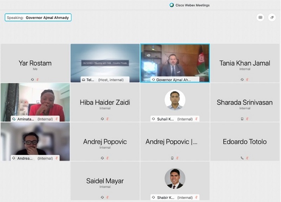Click the headset icon on Tania Khan Jamal's tile
The width and height of the screenshot is (281, 202).
click(242, 80)
